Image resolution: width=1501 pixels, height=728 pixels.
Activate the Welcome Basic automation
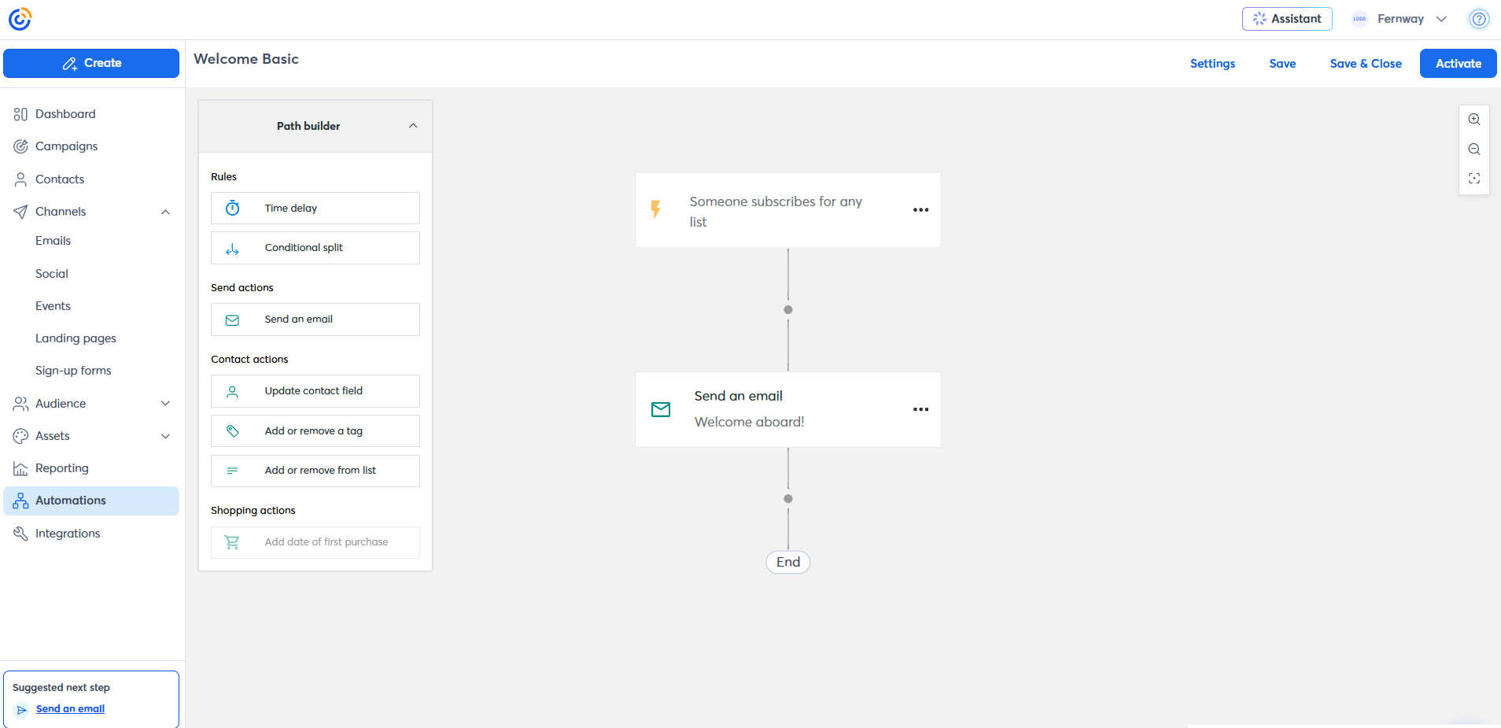(1458, 64)
